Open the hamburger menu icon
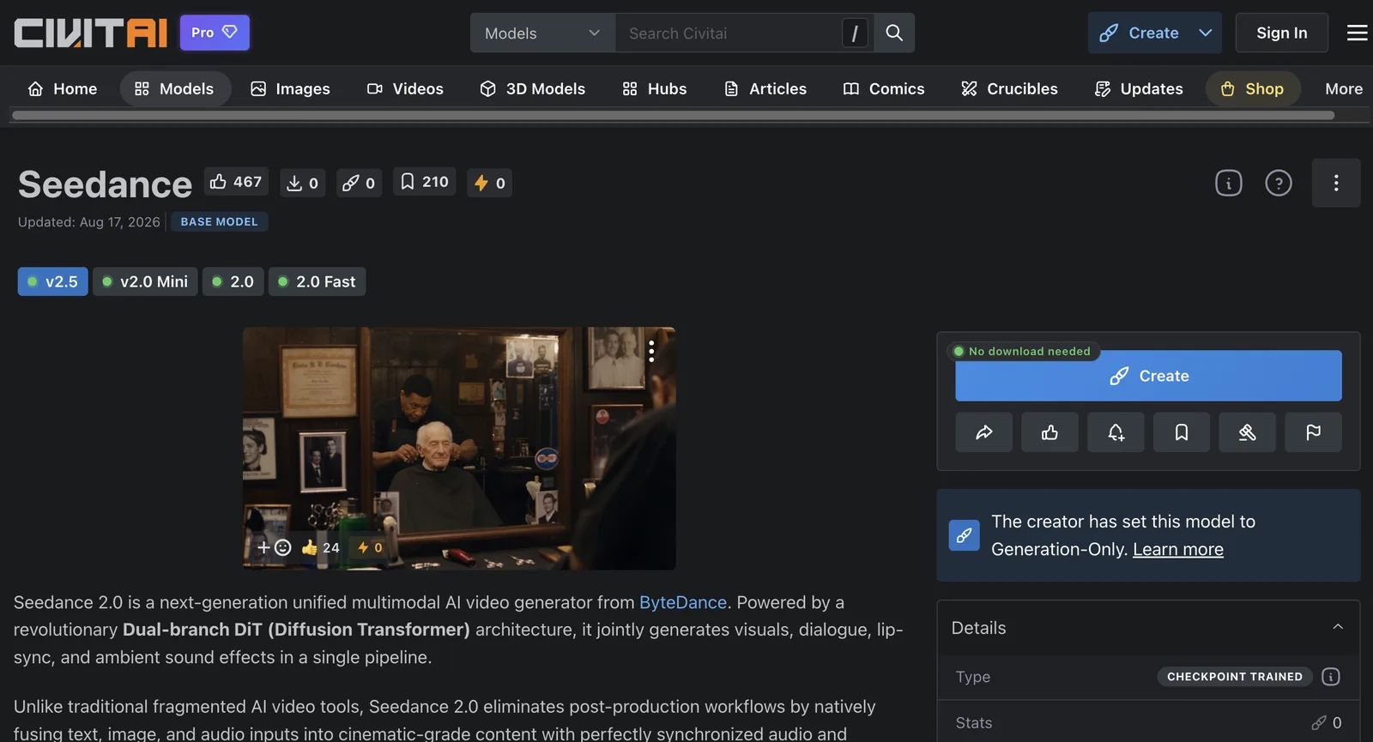 tap(1357, 33)
